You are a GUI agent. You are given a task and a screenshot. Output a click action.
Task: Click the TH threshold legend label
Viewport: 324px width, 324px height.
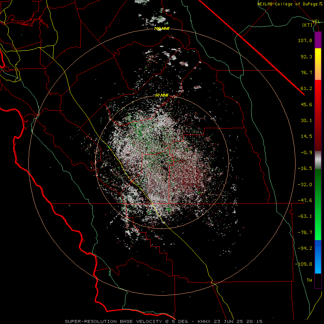tap(309, 280)
